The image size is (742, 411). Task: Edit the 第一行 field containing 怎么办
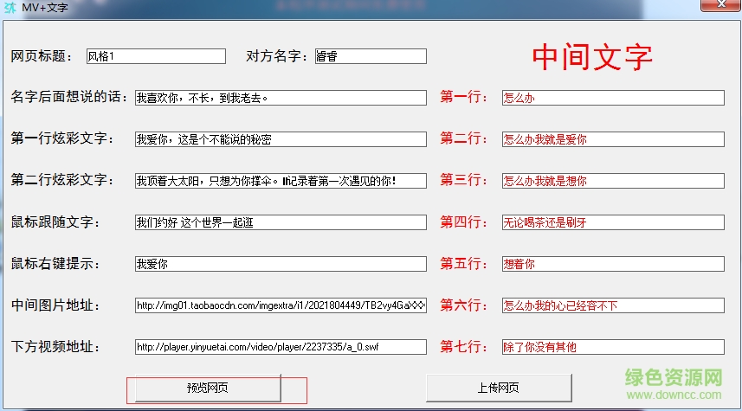pos(613,98)
